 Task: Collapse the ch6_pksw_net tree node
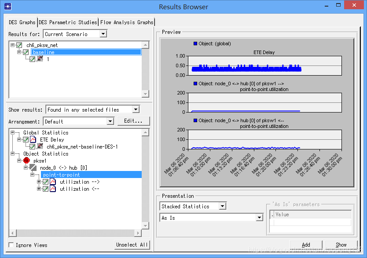click(x=13, y=45)
